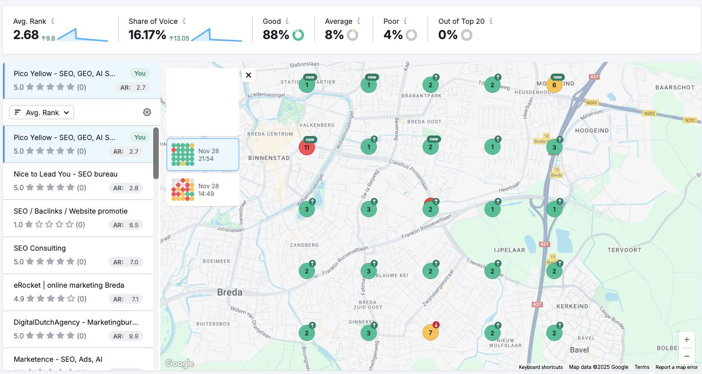Select the red map pin ranked 11
This screenshot has width=702, height=374.
tap(307, 147)
